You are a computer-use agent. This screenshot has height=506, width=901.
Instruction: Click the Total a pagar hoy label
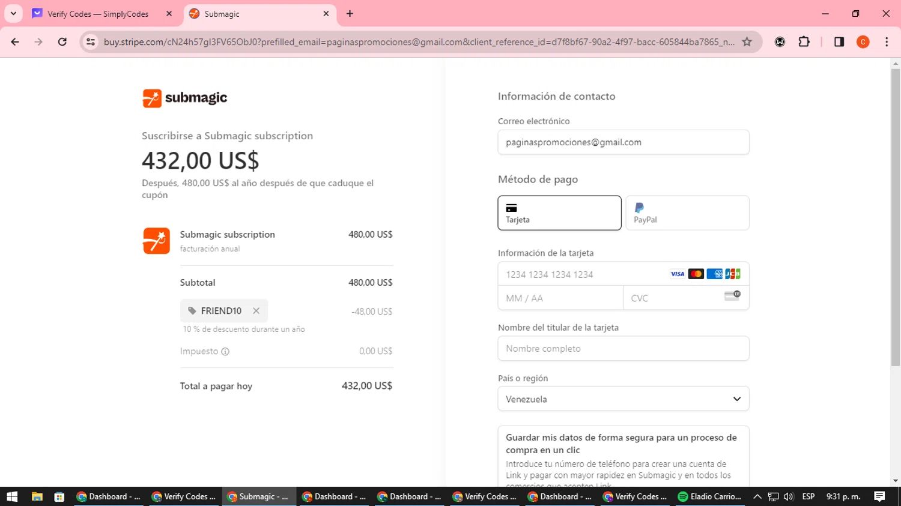[216, 386]
